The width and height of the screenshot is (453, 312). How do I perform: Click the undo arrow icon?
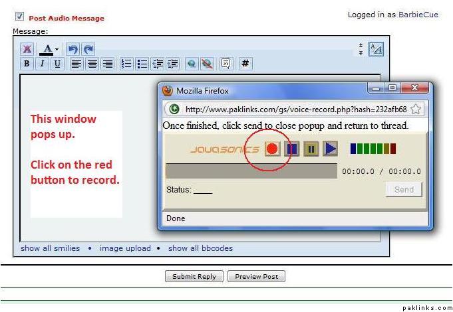73,49
